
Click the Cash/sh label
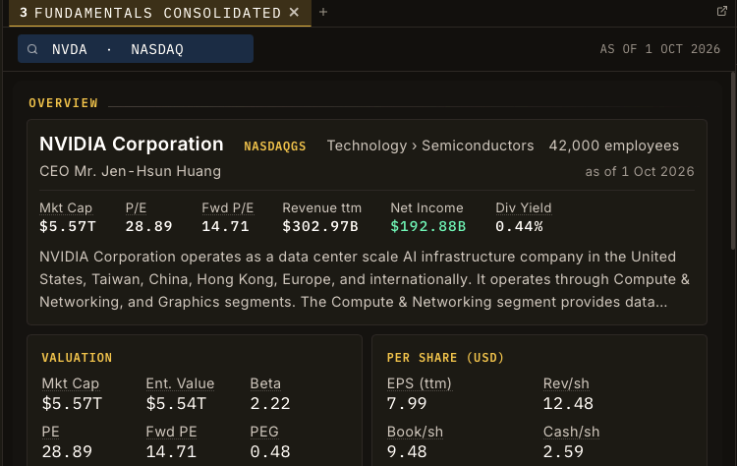[572, 432]
